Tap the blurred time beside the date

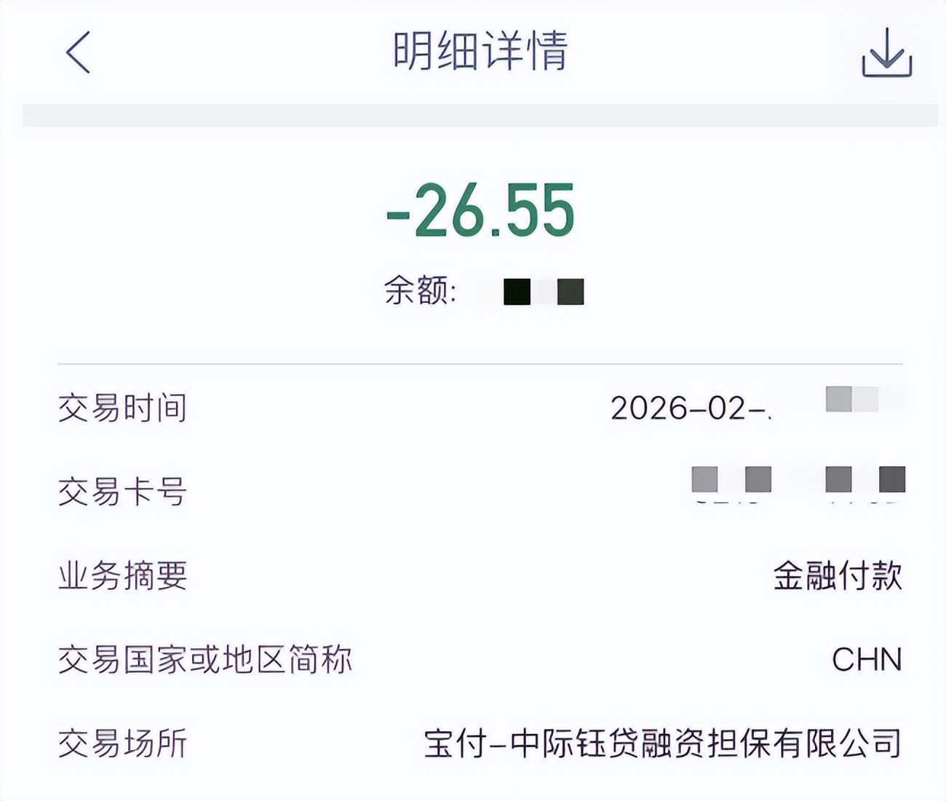[x=851, y=400]
